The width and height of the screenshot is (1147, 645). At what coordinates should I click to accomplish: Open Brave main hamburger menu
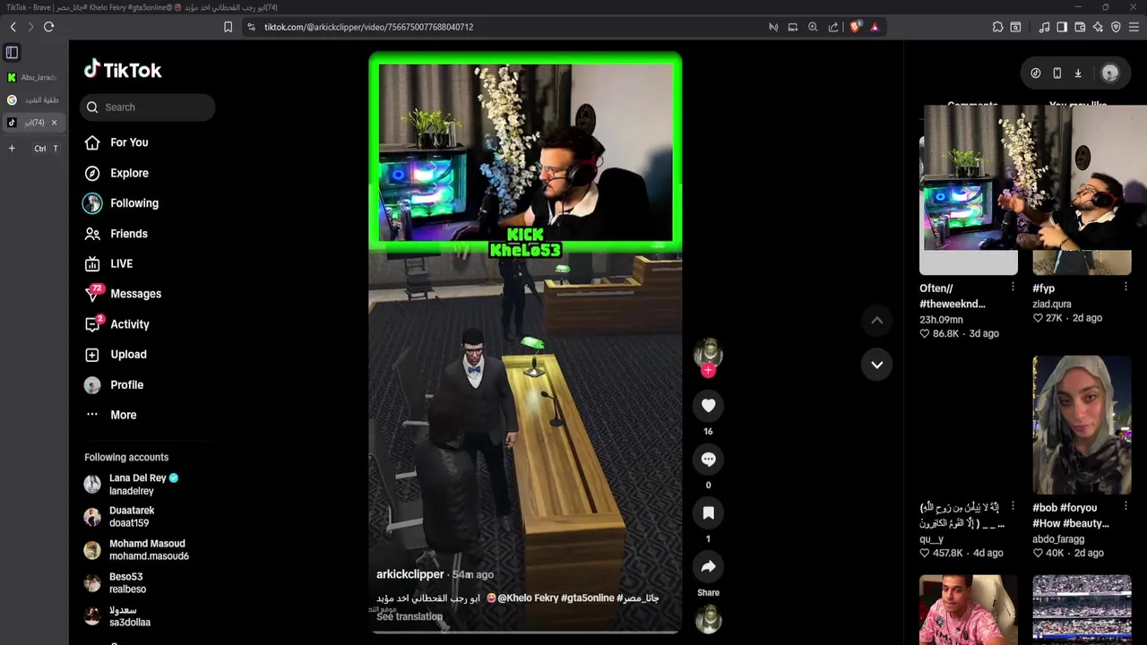click(x=1134, y=27)
